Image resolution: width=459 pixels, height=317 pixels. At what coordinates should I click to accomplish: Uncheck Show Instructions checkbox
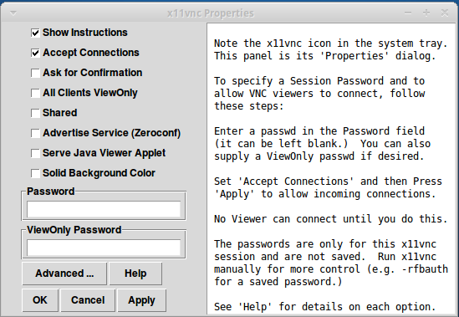[35, 33]
